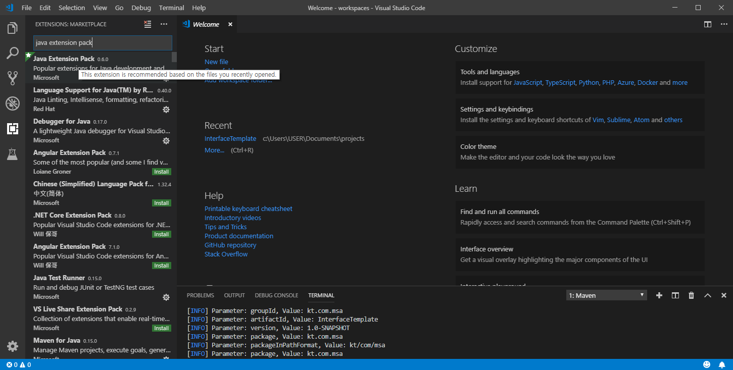The image size is (733, 370).
Task: Select the Terminal panel tab
Action: (321, 295)
